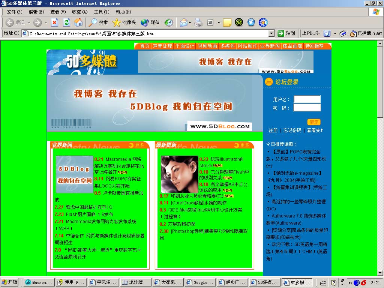This screenshot has height=288, width=384.
Task: Click the yellow note icon in toolbar
Action: (227, 22)
